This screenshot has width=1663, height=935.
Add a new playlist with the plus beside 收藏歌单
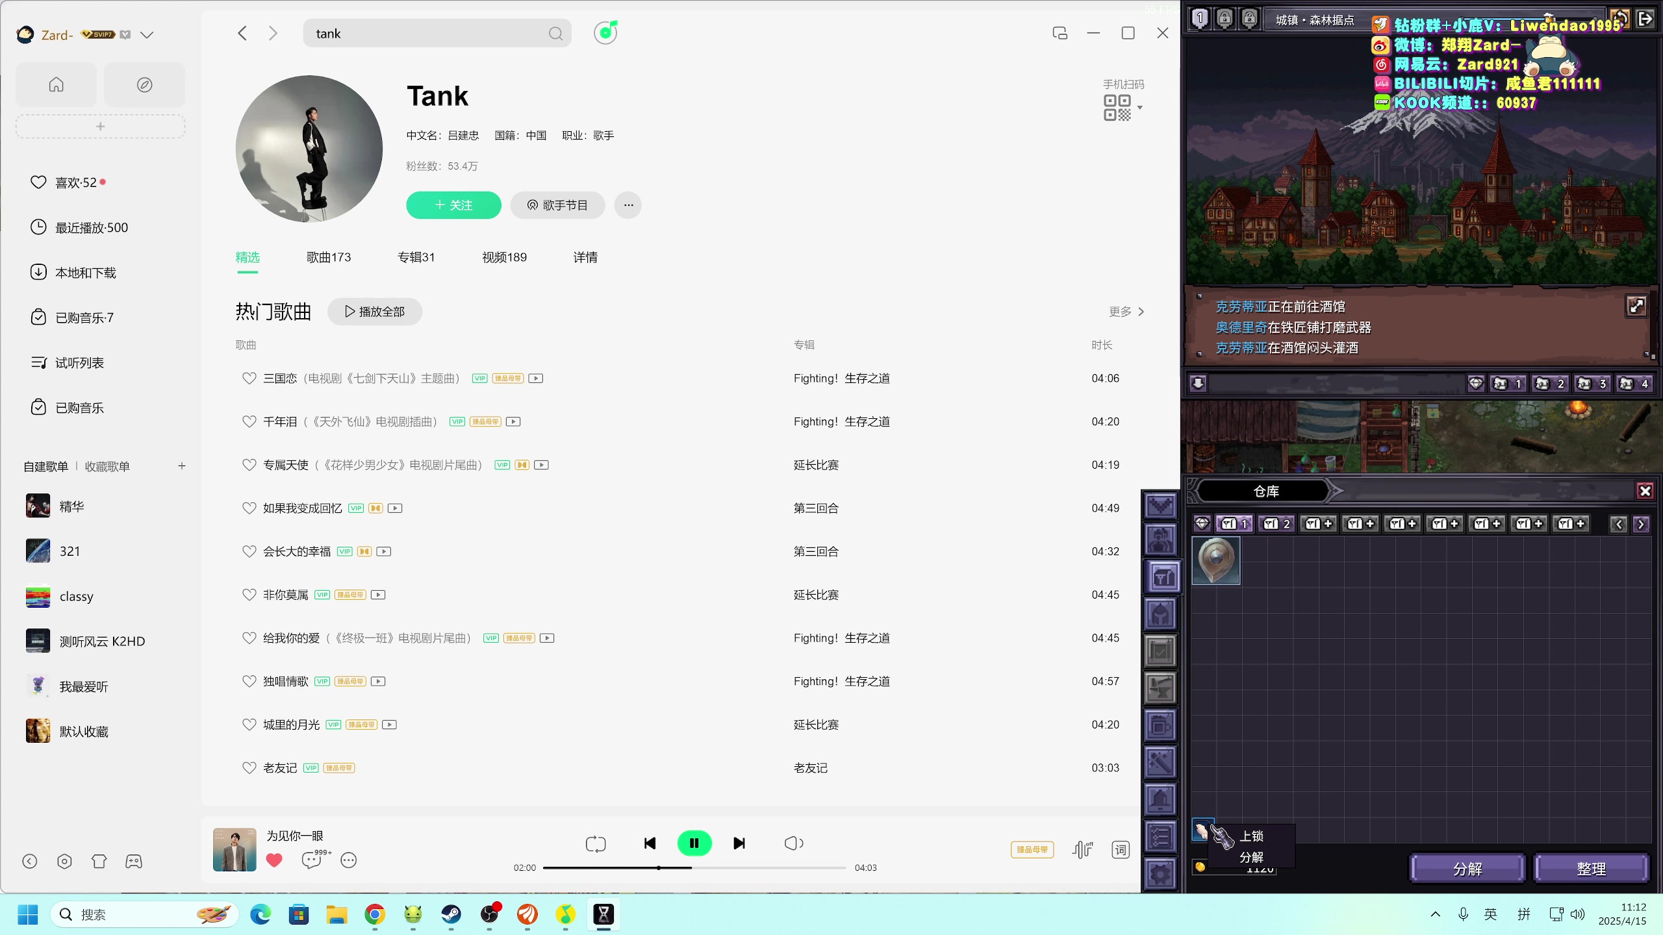click(182, 466)
